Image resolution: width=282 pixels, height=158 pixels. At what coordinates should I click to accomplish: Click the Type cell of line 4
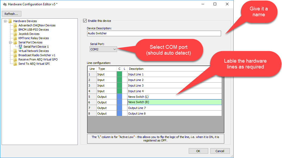coord(107,91)
